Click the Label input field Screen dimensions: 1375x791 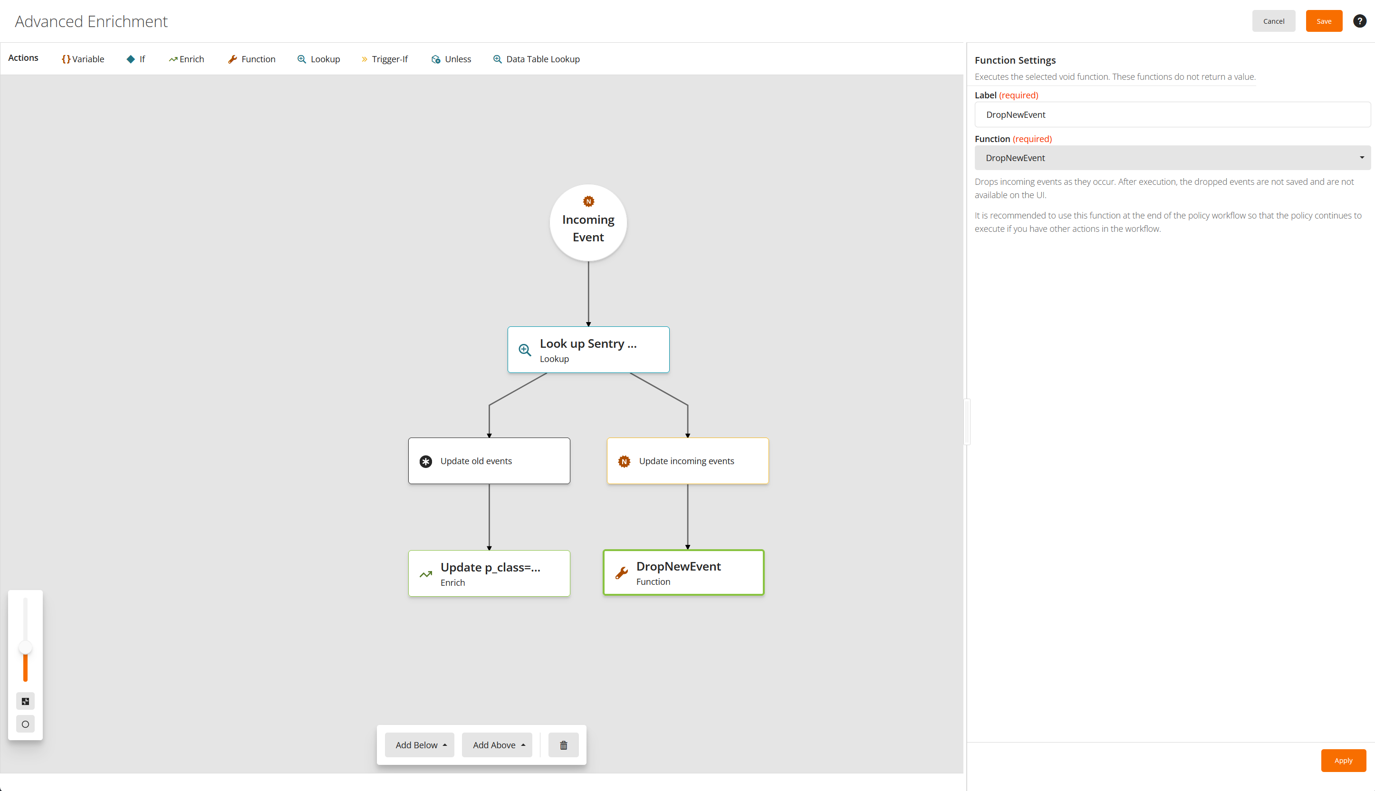[1172, 114]
